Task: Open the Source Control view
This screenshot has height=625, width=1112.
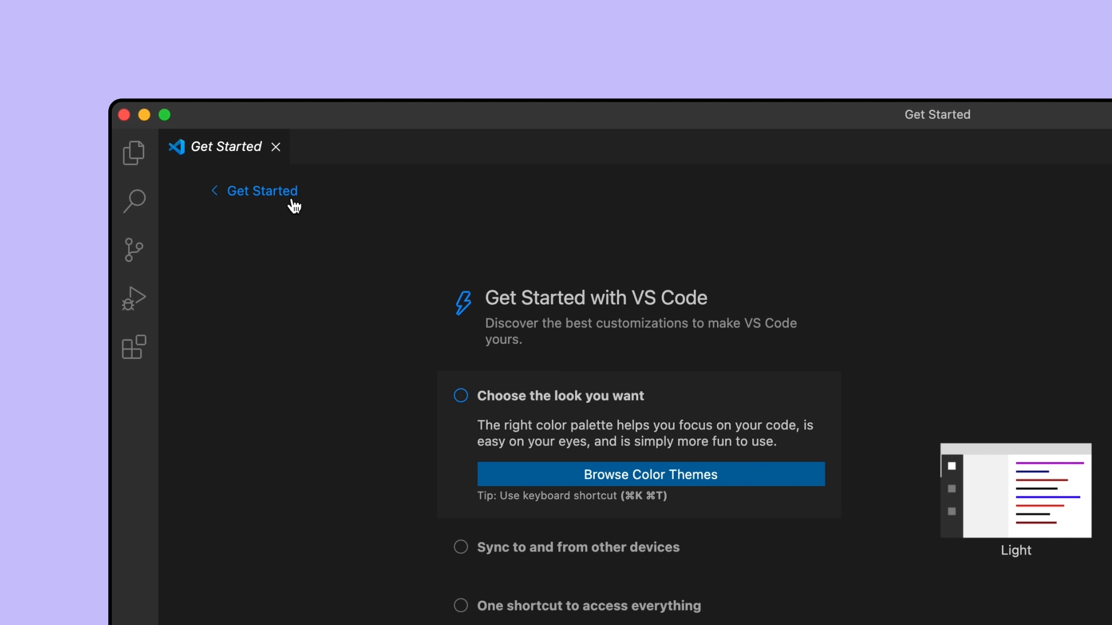Action: (x=134, y=250)
